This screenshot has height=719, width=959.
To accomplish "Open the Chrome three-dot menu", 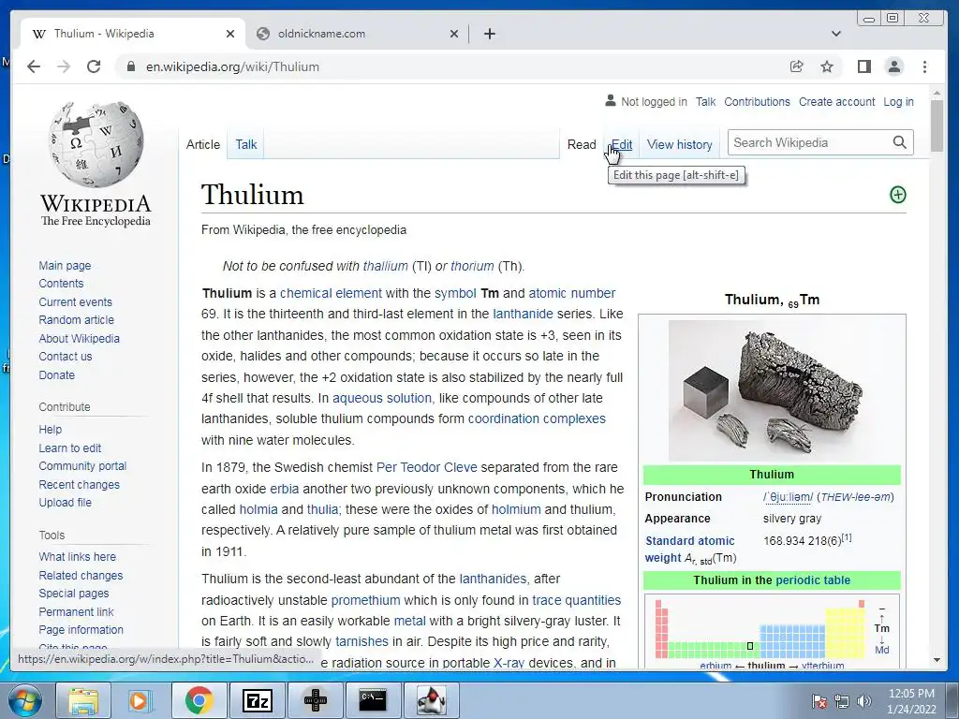I will pyautogui.click(x=924, y=66).
